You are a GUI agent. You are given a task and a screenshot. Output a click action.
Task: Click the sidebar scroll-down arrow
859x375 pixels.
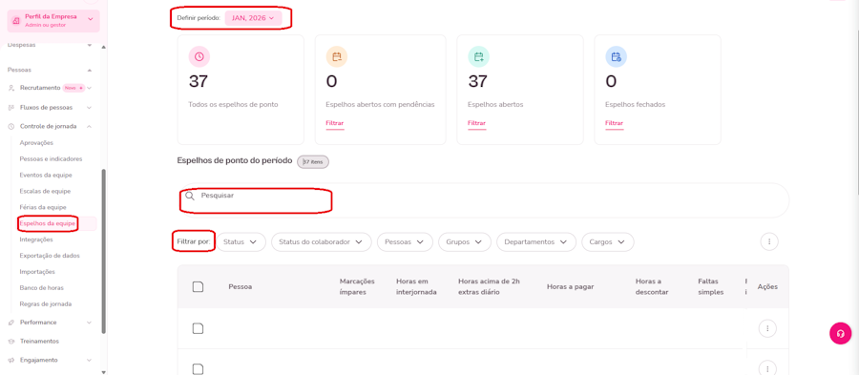(104, 372)
